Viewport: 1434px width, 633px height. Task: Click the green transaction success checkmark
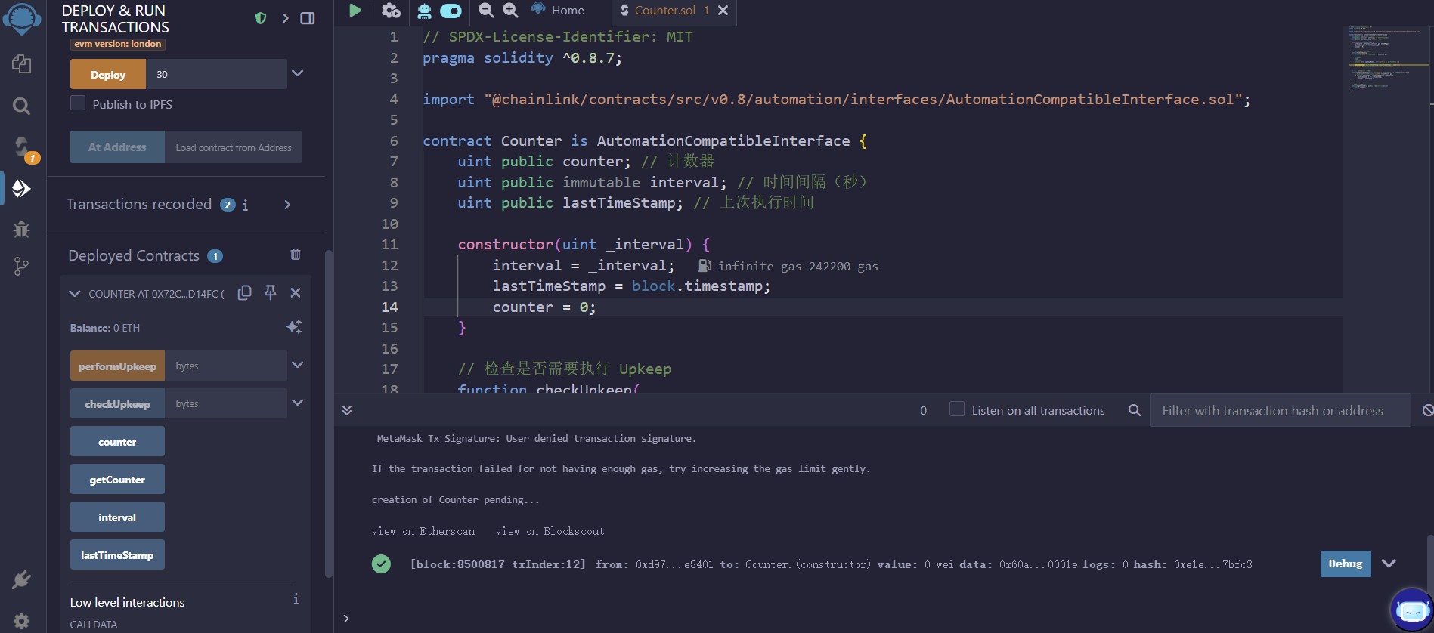381,564
